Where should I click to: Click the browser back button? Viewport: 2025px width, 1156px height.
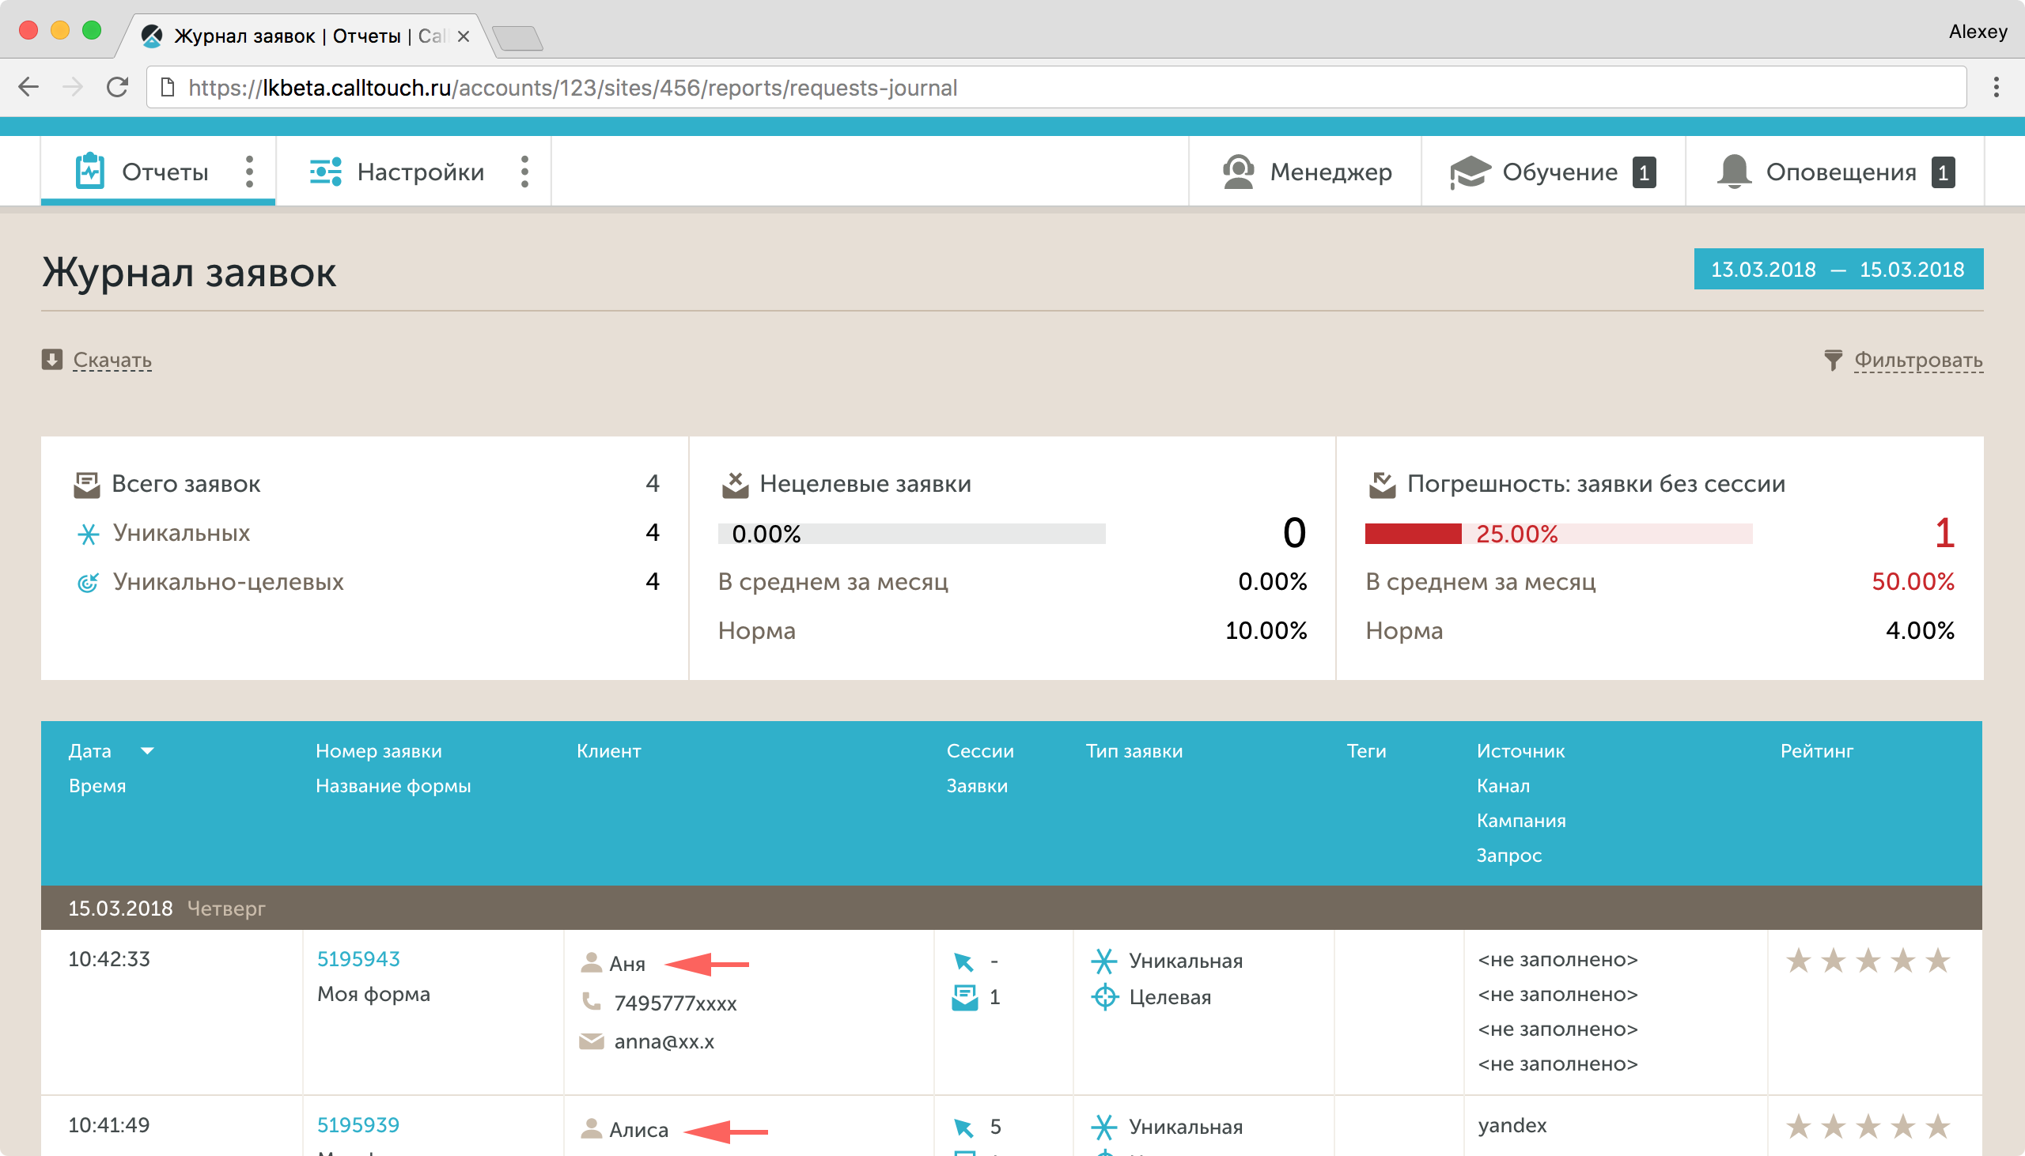28,87
